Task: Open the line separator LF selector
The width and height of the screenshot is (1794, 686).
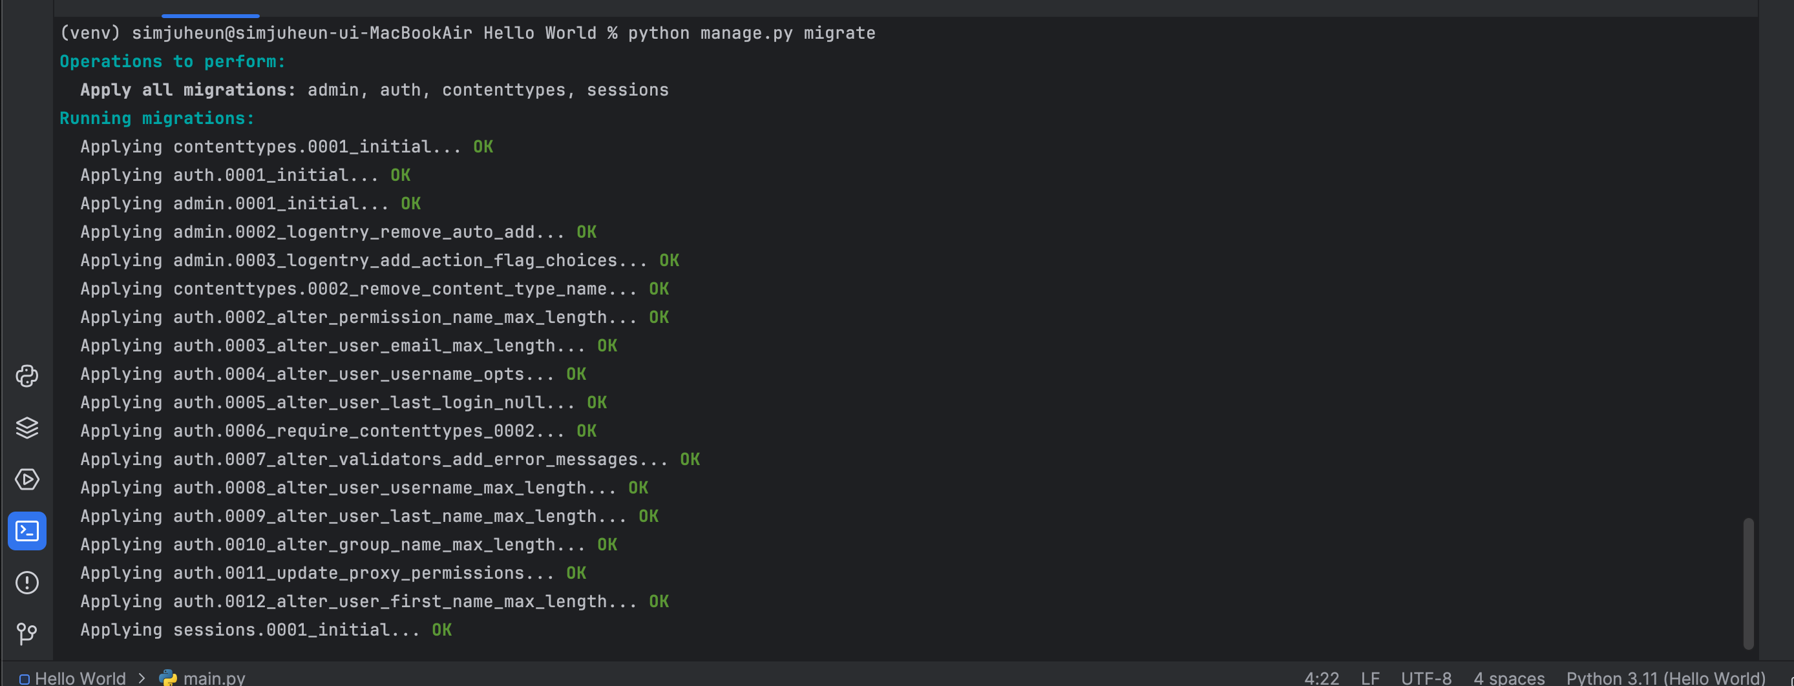Action: pyautogui.click(x=1370, y=678)
